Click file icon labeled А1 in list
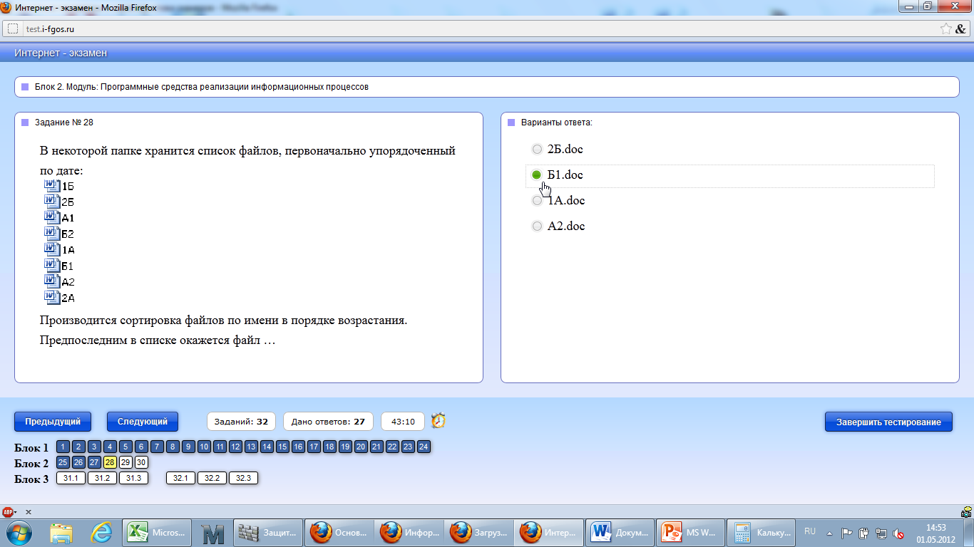 point(51,217)
